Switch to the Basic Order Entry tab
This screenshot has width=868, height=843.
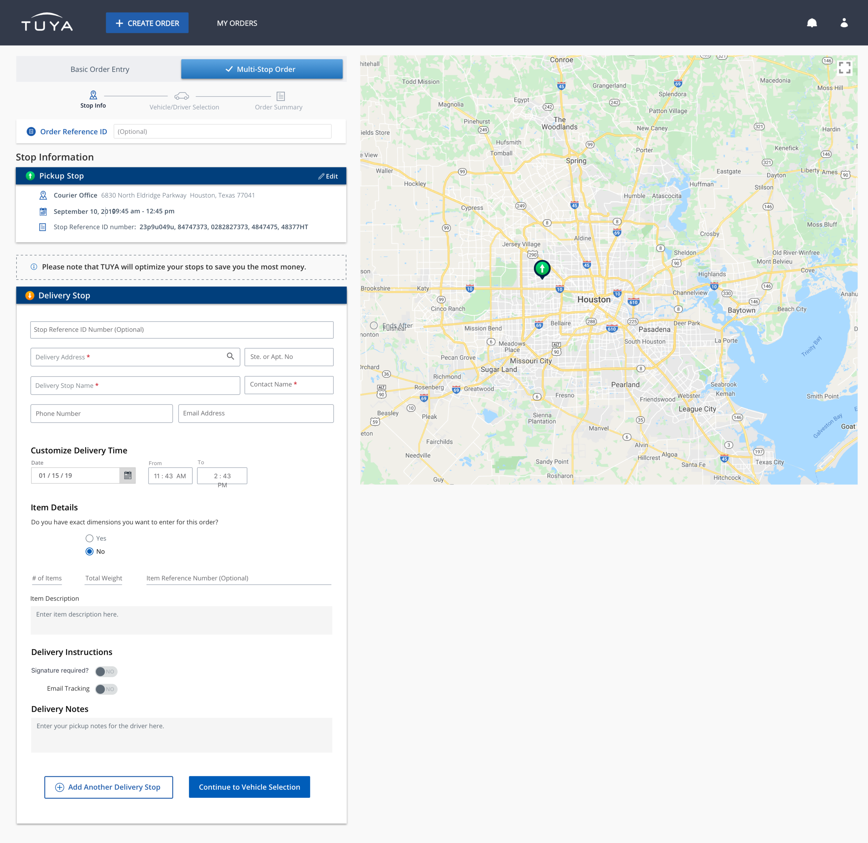100,69
